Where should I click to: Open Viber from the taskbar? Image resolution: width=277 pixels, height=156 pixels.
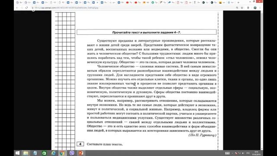72,153
